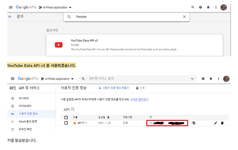Click the YouTube play logo in result card
The image size is (238, 150).
[x=59, y=45]
